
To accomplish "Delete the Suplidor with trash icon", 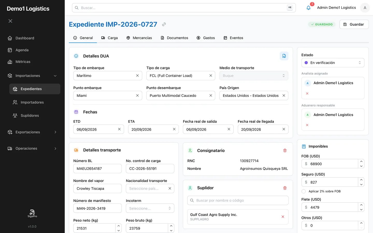I will 285,188.
